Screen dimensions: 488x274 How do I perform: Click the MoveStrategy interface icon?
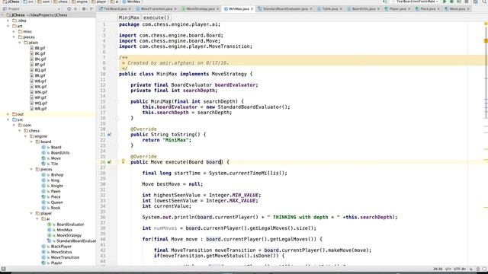[49, 235]
